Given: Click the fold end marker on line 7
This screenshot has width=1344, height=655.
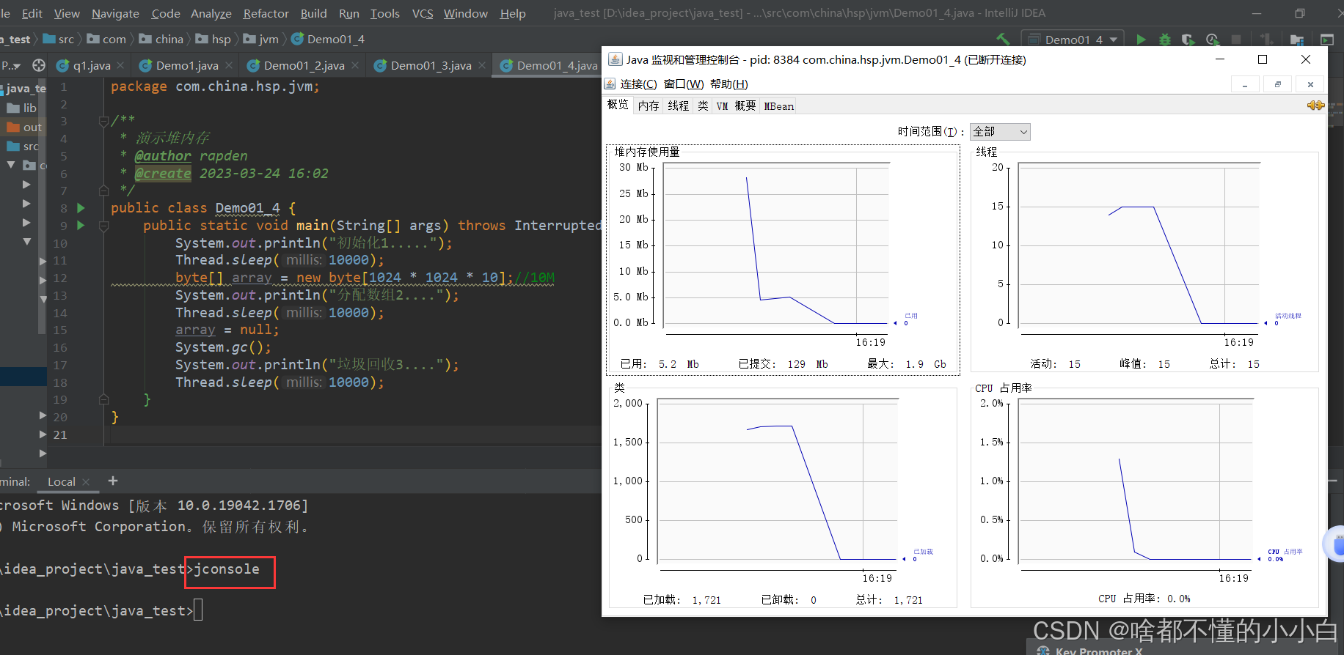Looking at the screenshot, I should tap(103, 190).
